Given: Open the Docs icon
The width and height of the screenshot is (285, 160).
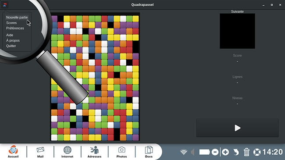Looking at the screenshot, I should click(x=149, y=152).
